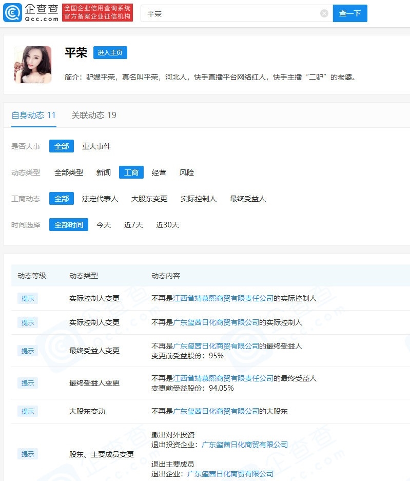Click the 进入主页 button
The image size is (410, 481).
click(110, 53)
